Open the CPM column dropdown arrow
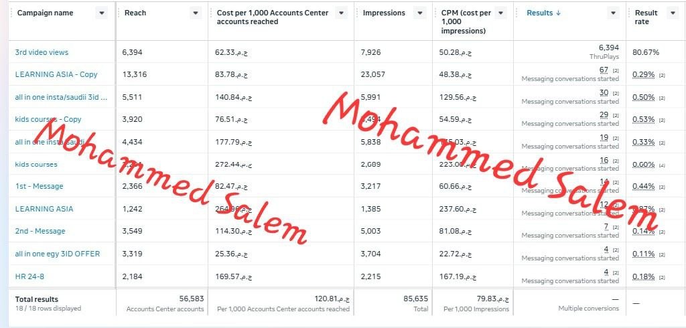 tap(501, 13)
